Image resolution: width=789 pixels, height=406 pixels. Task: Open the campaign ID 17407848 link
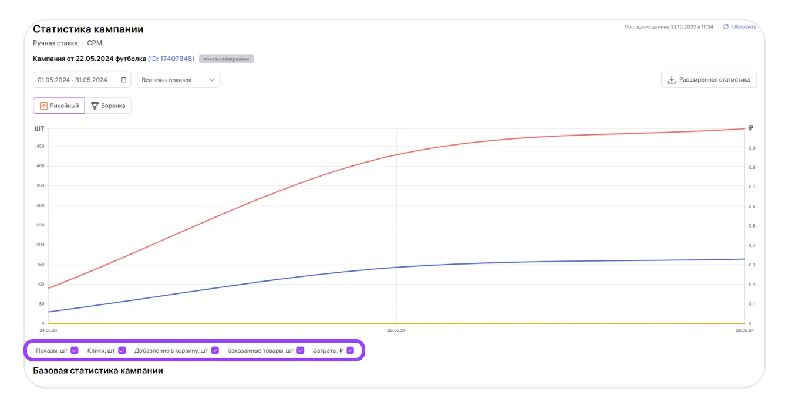[x=171, y=59]
